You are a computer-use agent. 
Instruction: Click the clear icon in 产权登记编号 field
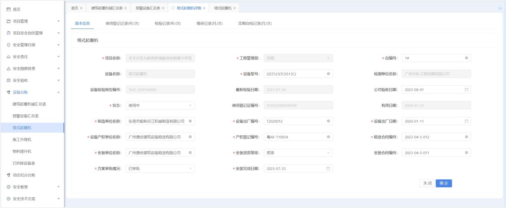point(328,137)
